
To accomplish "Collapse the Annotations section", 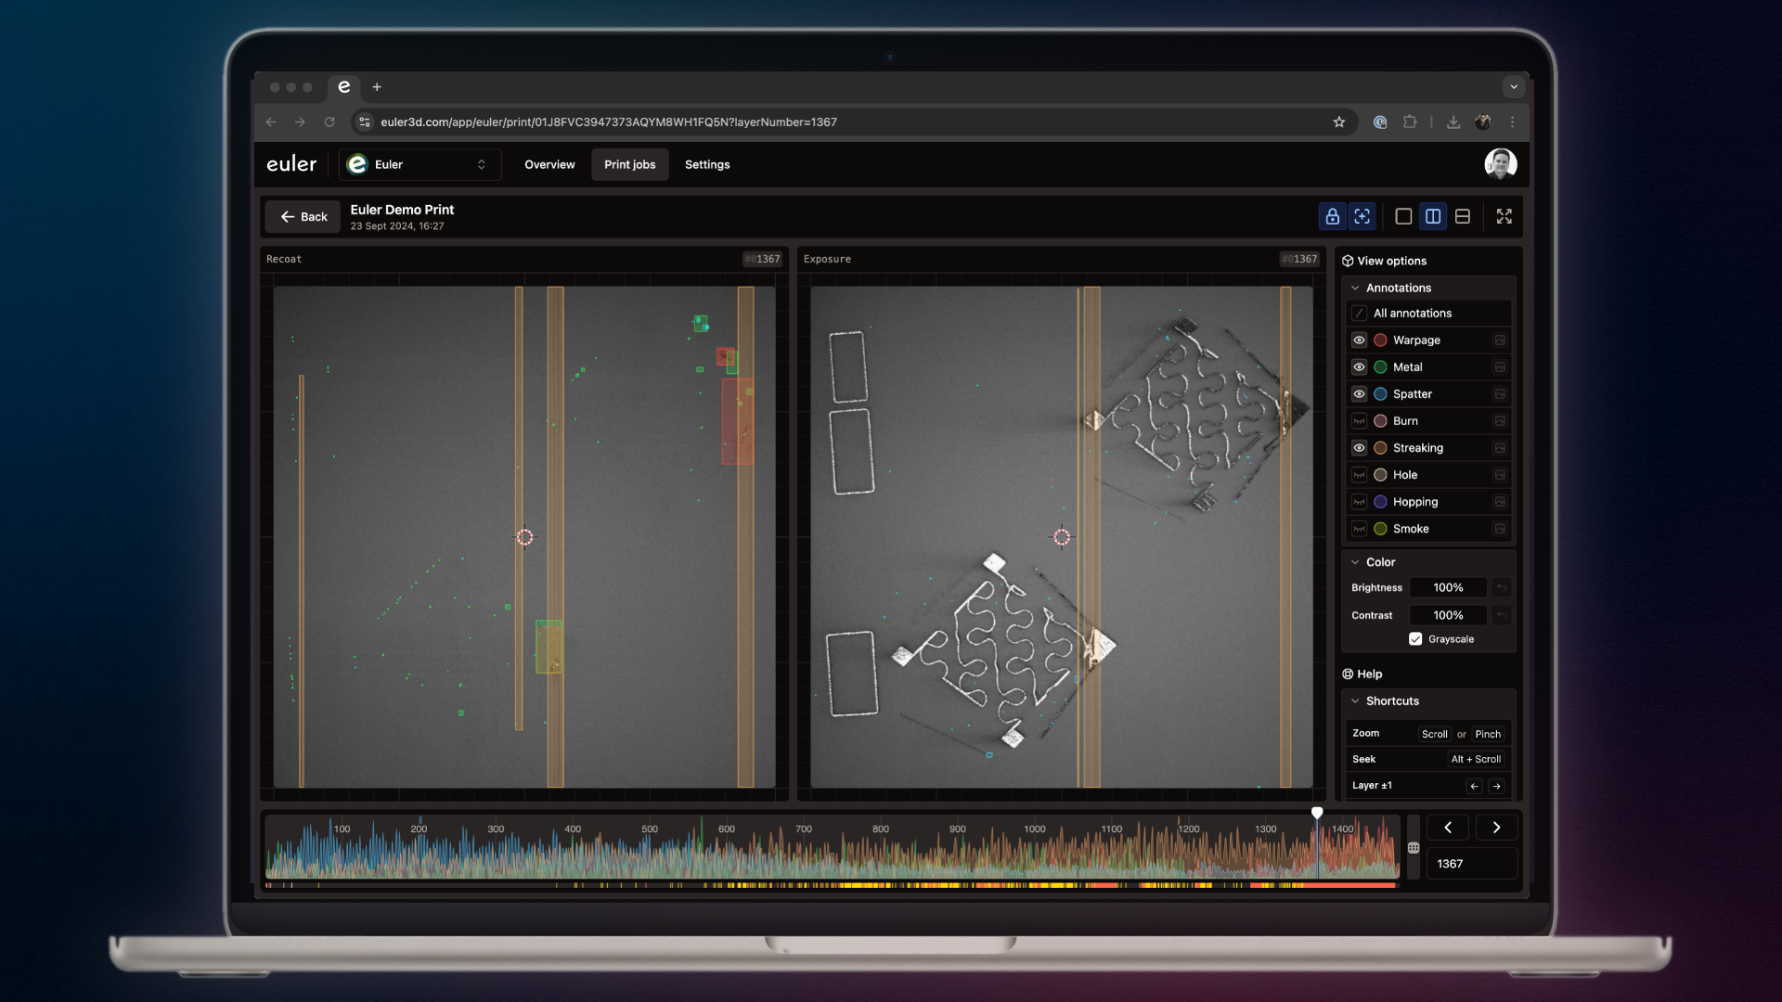I will point(1355,288).
